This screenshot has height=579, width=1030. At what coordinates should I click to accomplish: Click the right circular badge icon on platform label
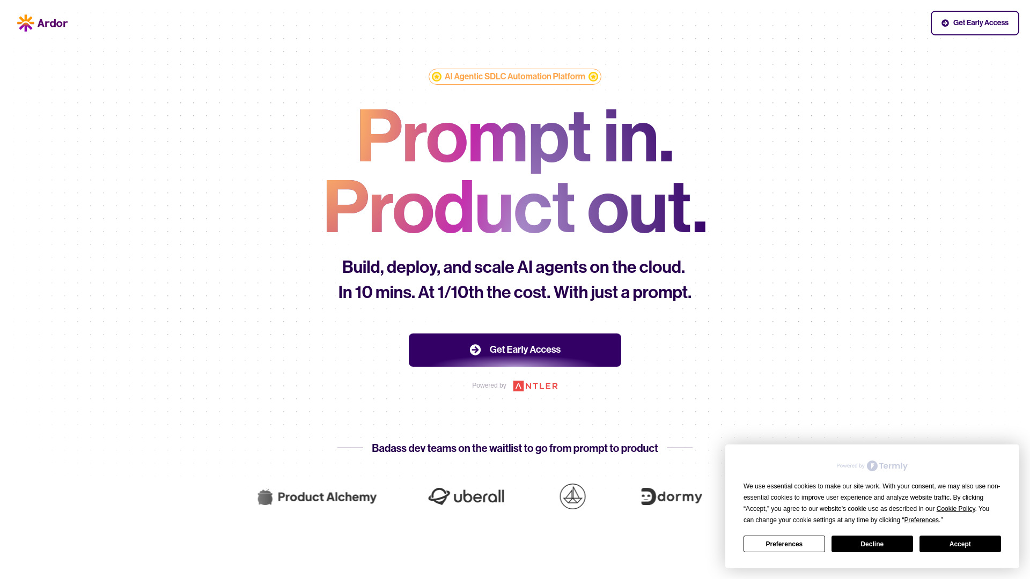(593, 76)
